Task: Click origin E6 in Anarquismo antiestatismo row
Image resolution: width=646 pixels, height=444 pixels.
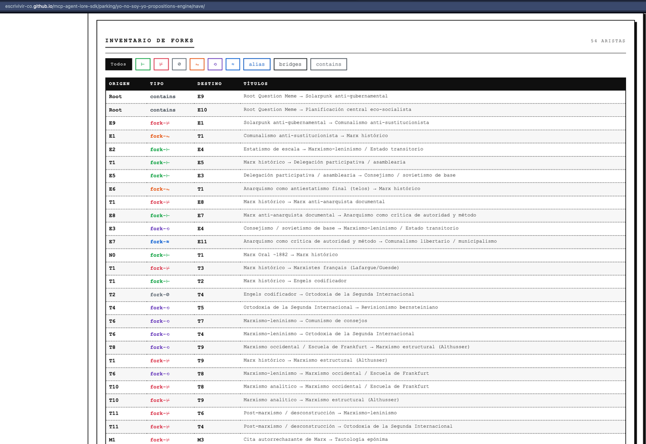Action: tap(112, 189)
